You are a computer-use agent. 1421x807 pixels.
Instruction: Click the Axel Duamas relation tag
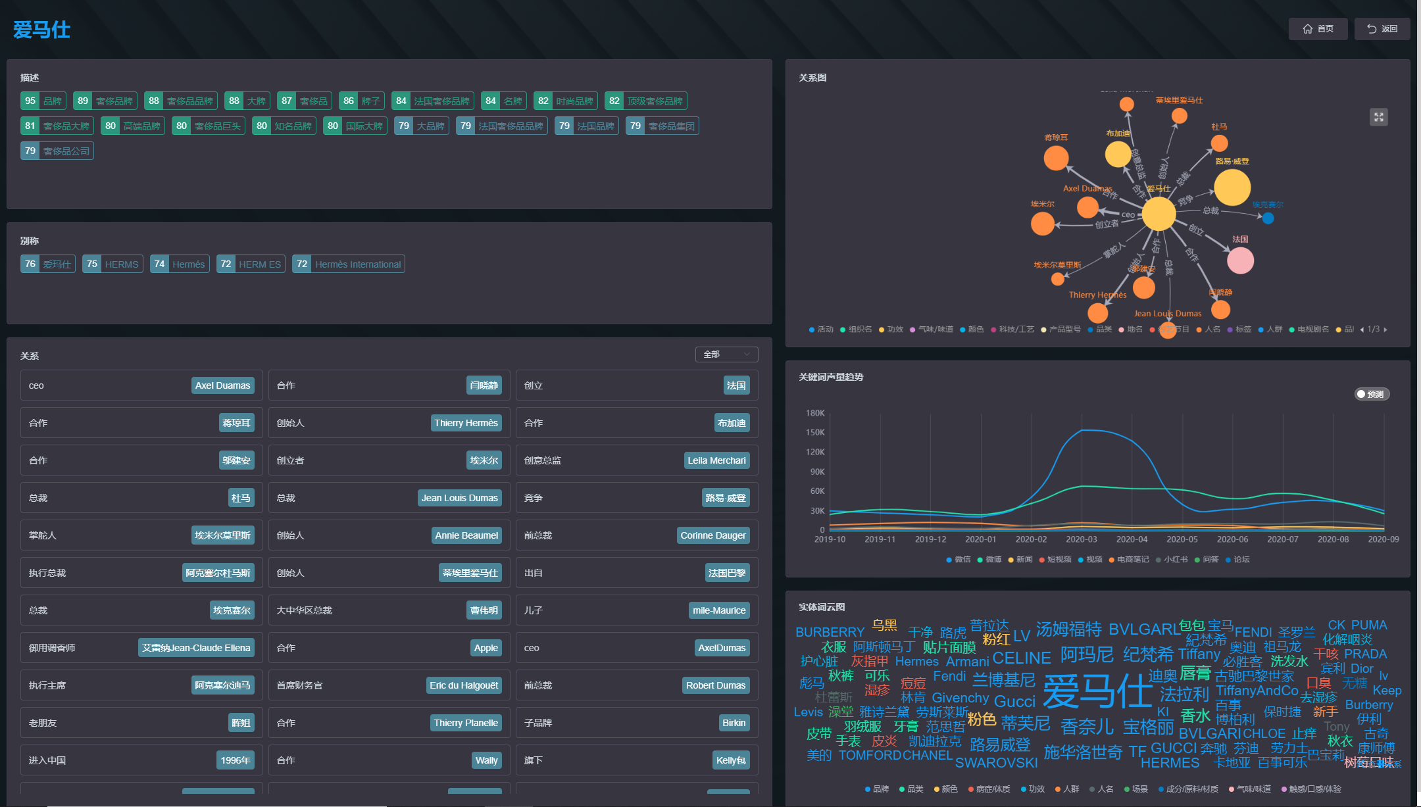point(223,385)
